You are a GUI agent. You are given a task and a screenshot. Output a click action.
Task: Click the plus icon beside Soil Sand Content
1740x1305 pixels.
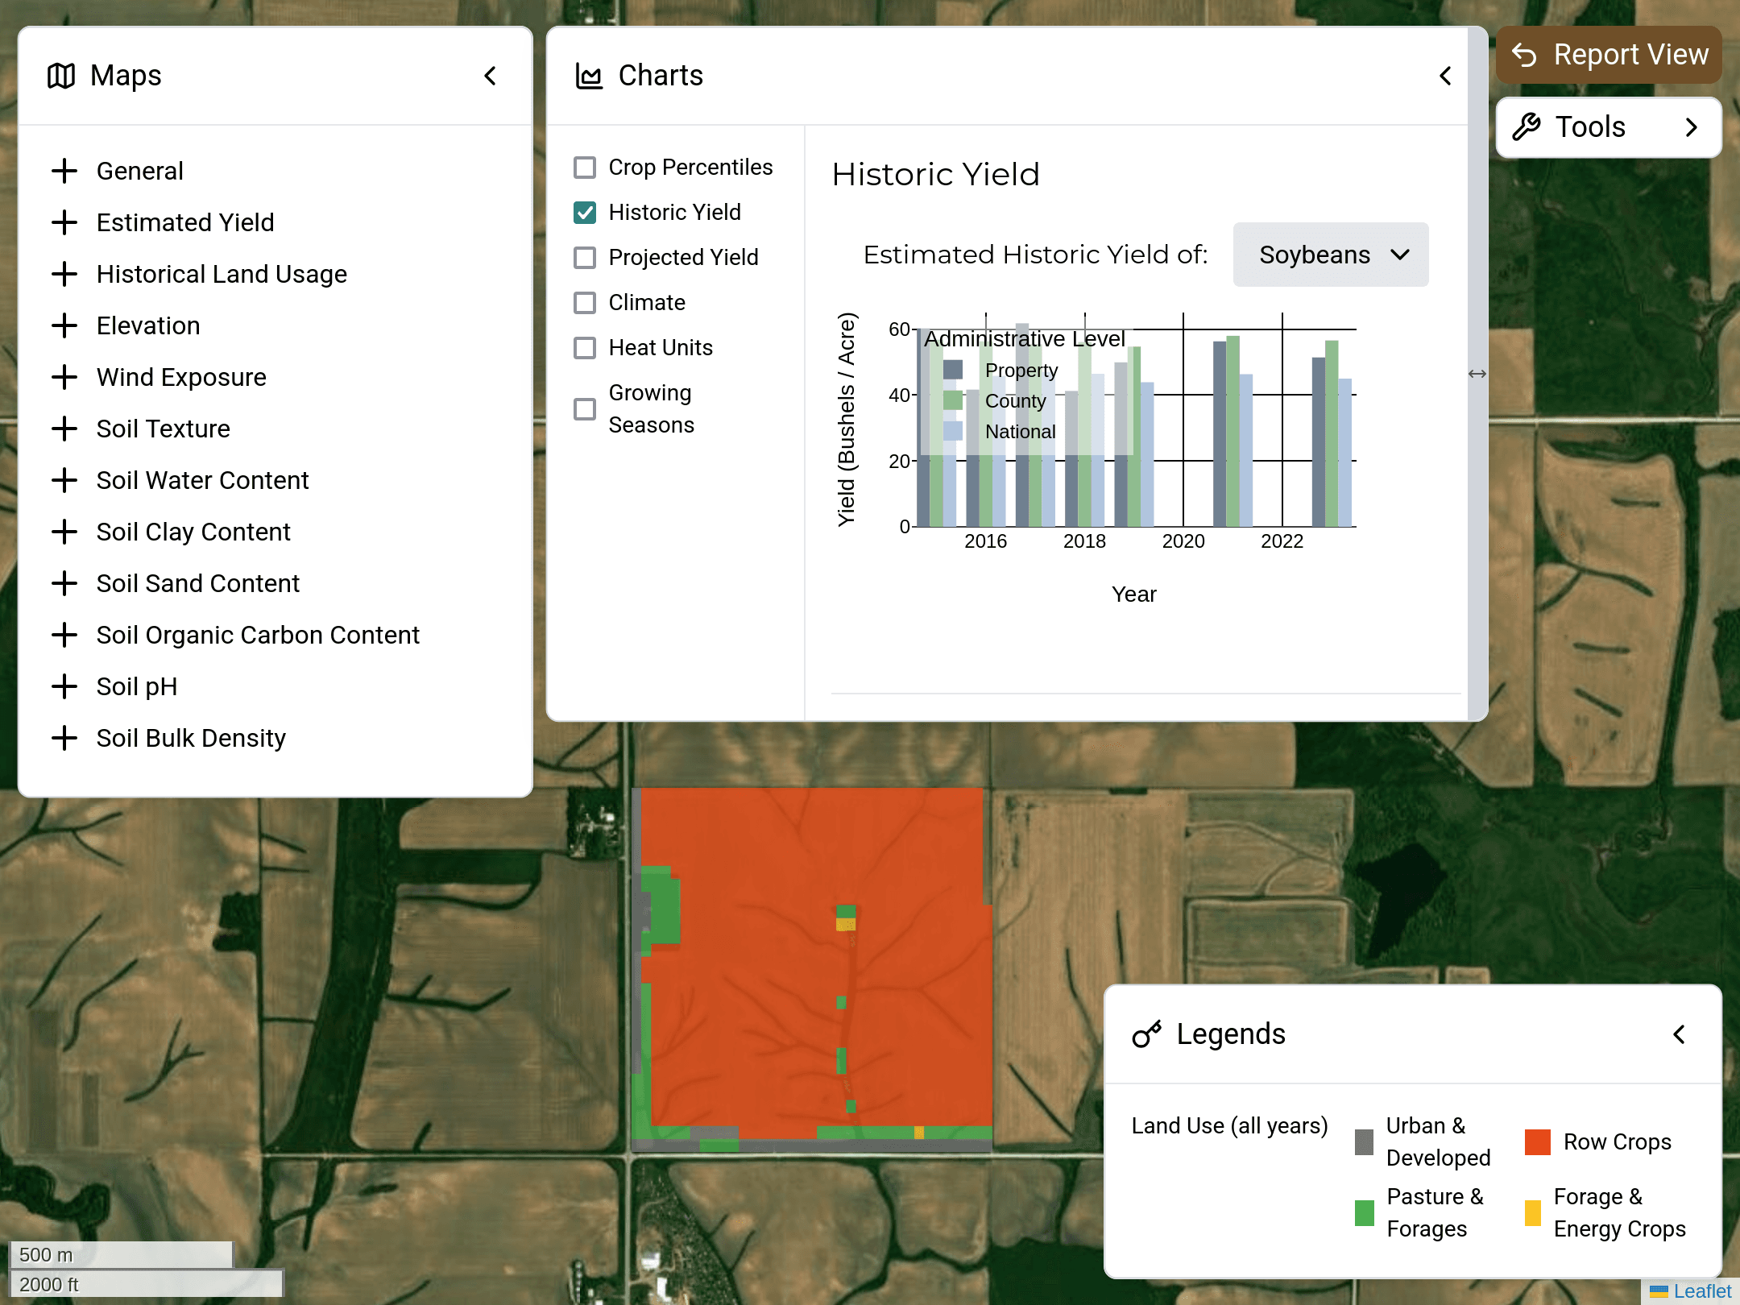(64, 583)
